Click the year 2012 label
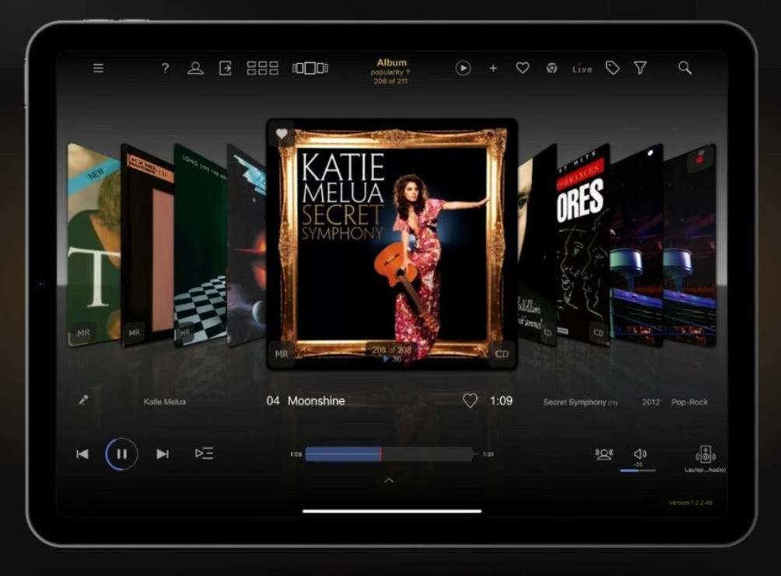The height and width of the screenshot is (576, 781). [650, 402]
